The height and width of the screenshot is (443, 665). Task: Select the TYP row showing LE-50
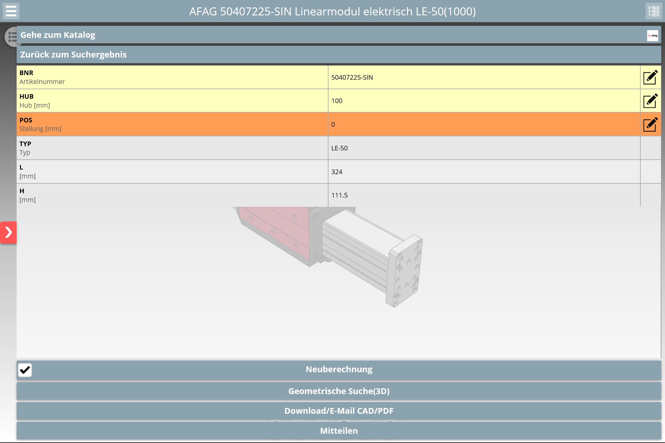point(339,148)
